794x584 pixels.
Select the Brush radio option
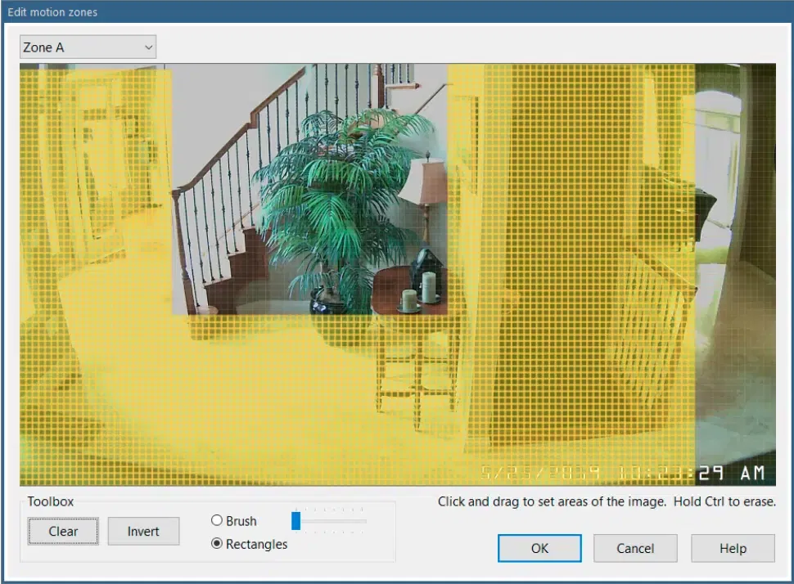click(x=218, y=521)
